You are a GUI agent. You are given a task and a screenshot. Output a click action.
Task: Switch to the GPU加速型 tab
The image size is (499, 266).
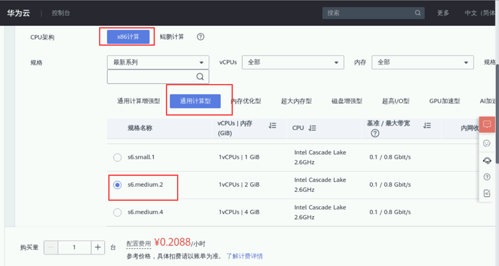(x=445, y=101)
